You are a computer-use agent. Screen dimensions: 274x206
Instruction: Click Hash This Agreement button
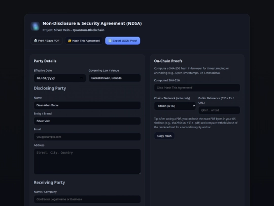(84, 41)
